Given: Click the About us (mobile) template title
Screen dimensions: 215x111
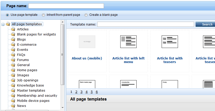Looking at the screenshot, I should click(x=87, y=58).
